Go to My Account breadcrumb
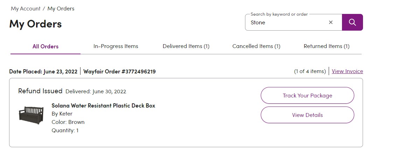The image size is (398, 158). tap(26, 9)
